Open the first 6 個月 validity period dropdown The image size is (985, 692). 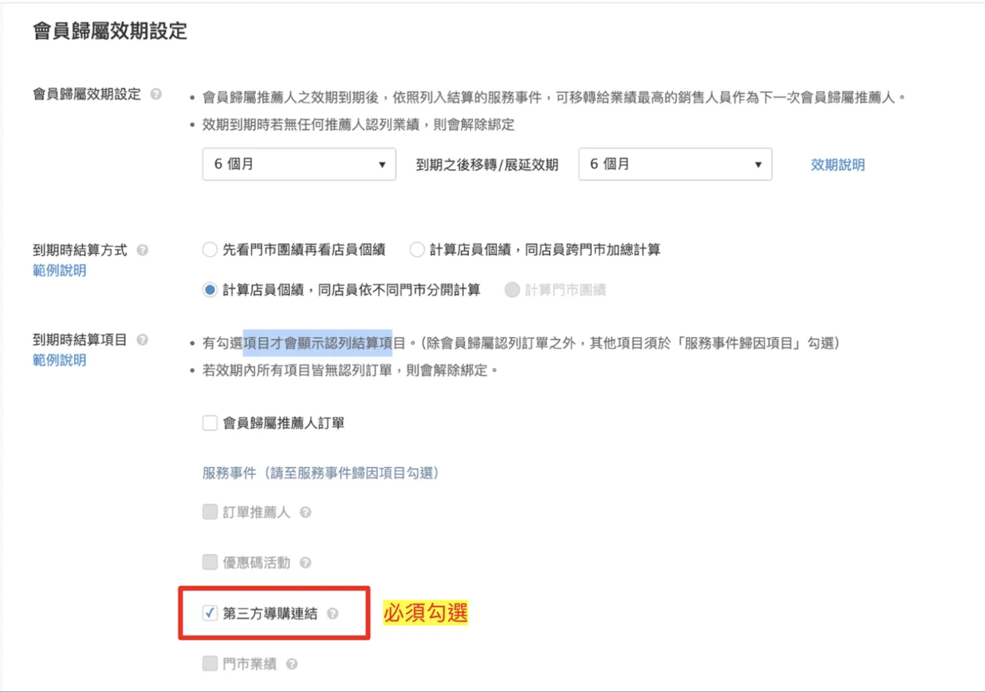299,165
